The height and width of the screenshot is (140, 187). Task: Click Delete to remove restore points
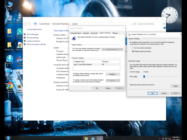(x=175, y=86)
